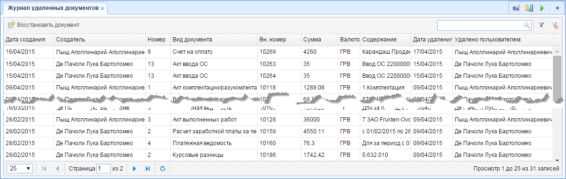Sort by Вн. номер column header
Screen dimensions: 566x179
tap(279, 40)
